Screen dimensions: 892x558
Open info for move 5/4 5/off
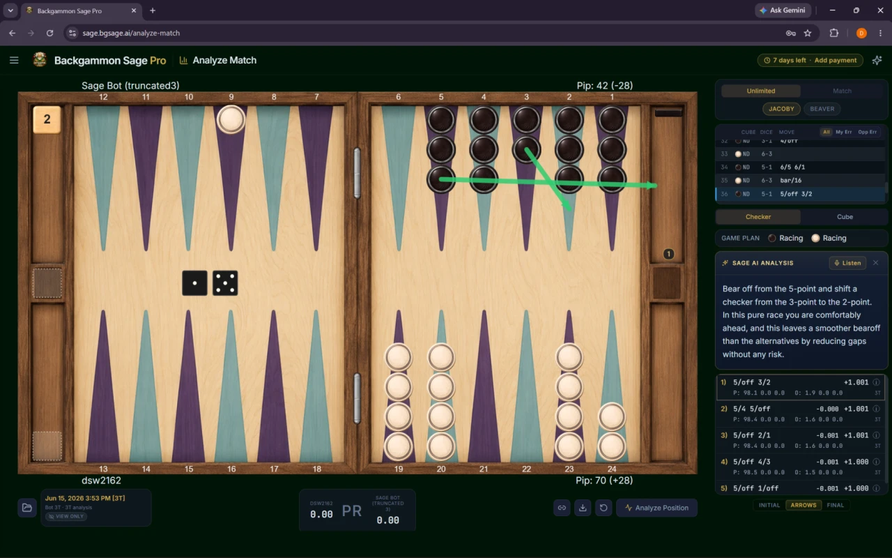[877, 409]
